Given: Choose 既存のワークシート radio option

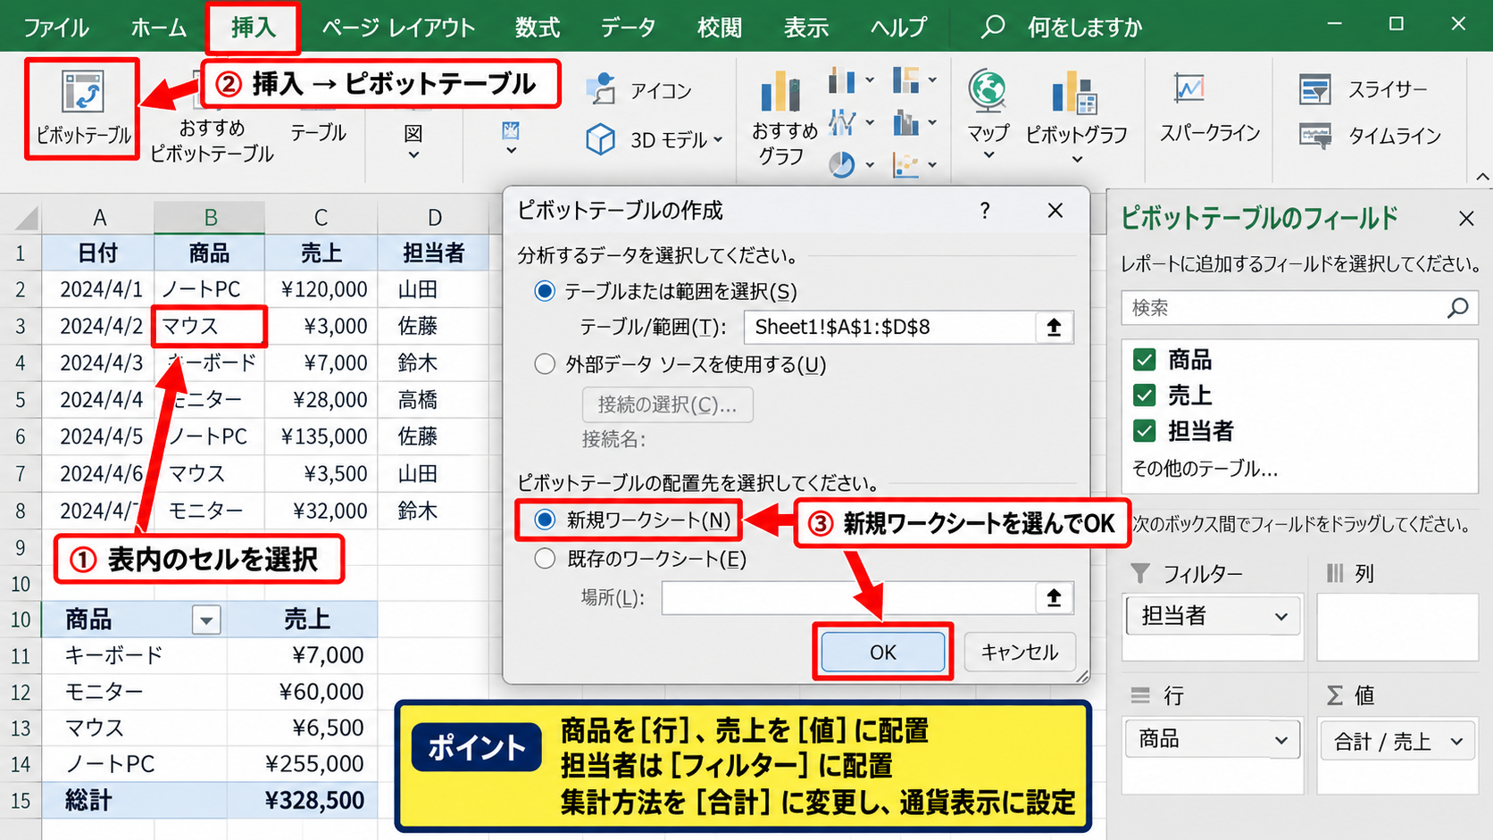Looking at the screenshot, I should [544, 559].
